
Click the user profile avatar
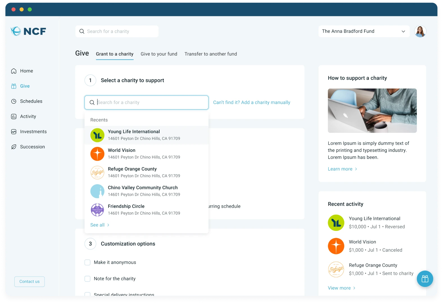[x=420, y=31]
